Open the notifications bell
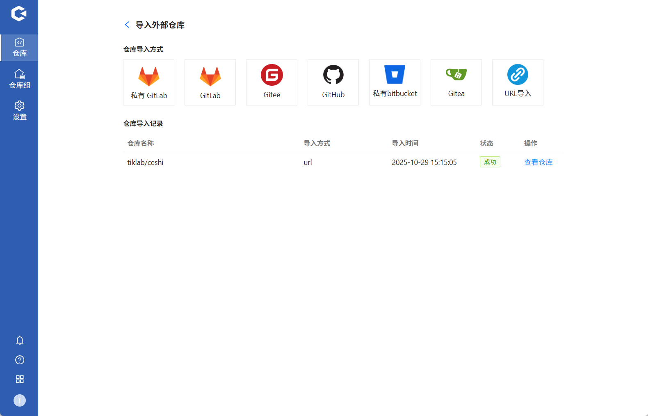 coord(20,340)
